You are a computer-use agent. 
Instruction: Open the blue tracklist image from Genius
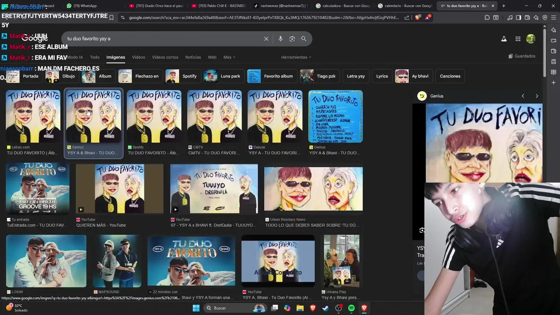pos(336,116)
